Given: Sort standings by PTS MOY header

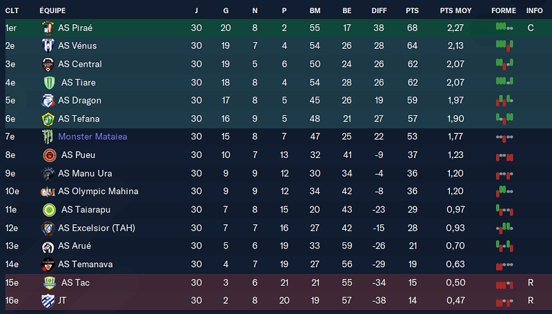Looking at the screenshot, I should pos(455,10).
